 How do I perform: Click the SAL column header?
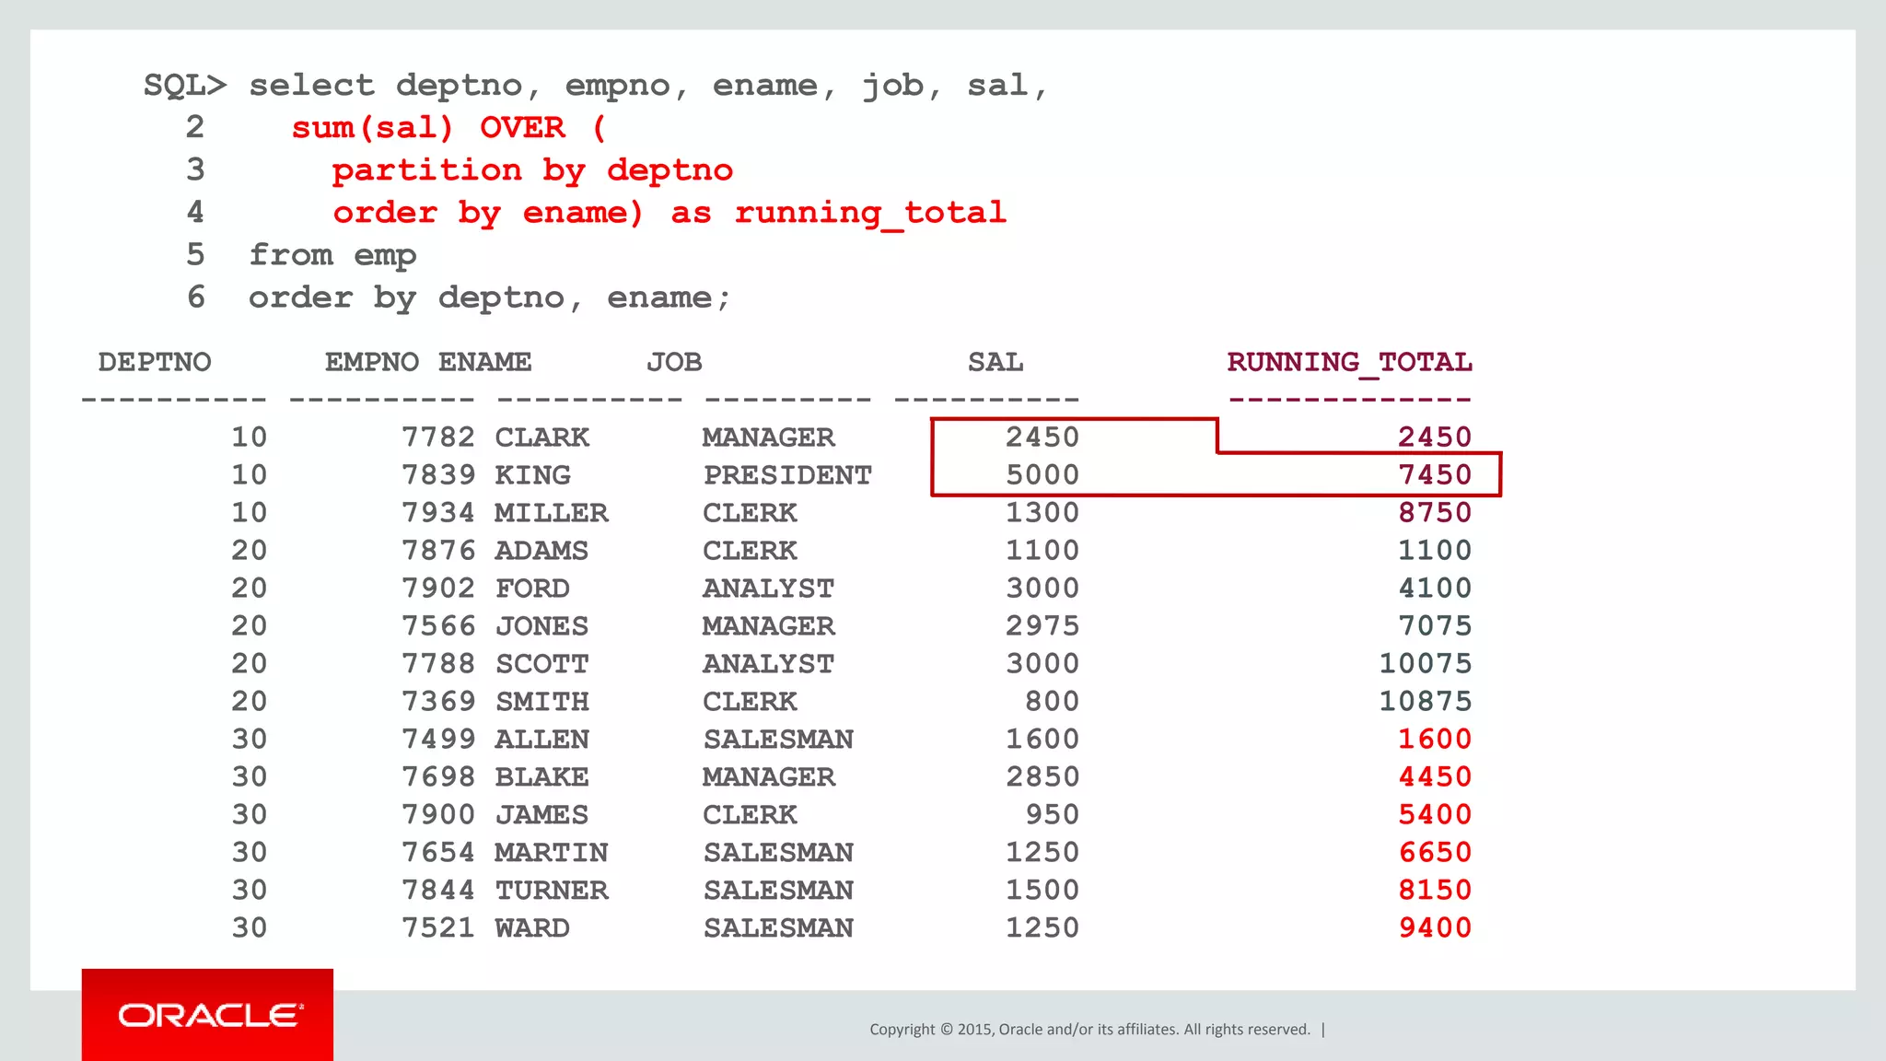(995, 362)
